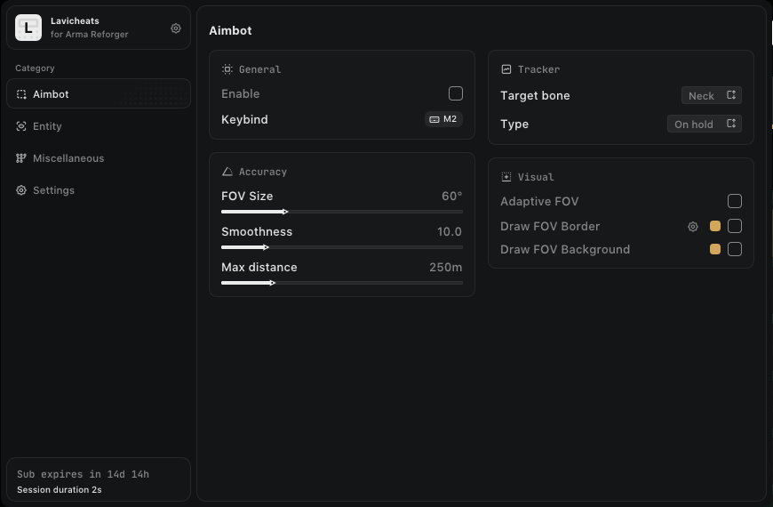The height and width of the screenshot is (507, 773).
Task: Toggle the Adaptive FOV checkbox
Action: pos(735,201)
